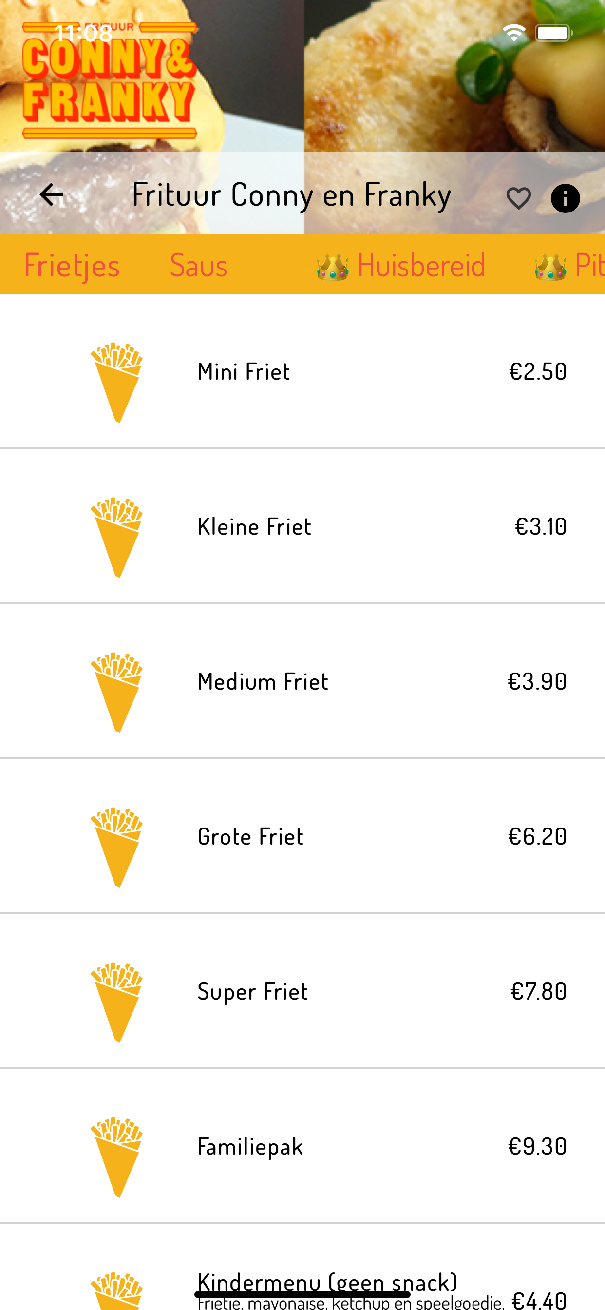This screenshot has width=605, height=1310.
Task: Choose Medium Friet for €3.90
Action: [x=302, y=681]
